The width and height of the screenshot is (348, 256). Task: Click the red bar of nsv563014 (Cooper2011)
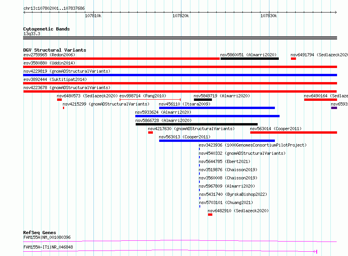(x=294, y=132)
